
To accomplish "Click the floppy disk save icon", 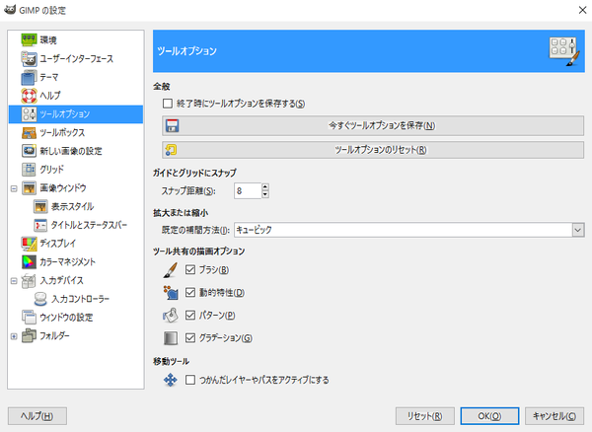I will [x=172, y=125].
